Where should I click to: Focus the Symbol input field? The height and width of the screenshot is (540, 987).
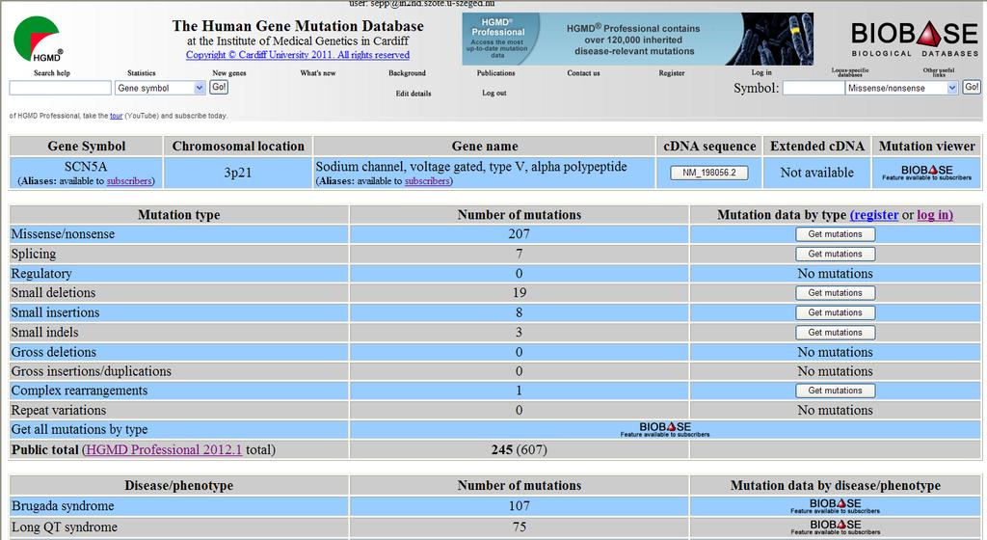pos(813,88)
